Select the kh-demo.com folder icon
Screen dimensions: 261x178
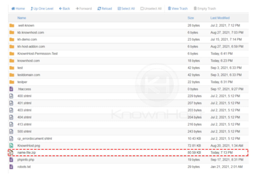tap(12, 39)
